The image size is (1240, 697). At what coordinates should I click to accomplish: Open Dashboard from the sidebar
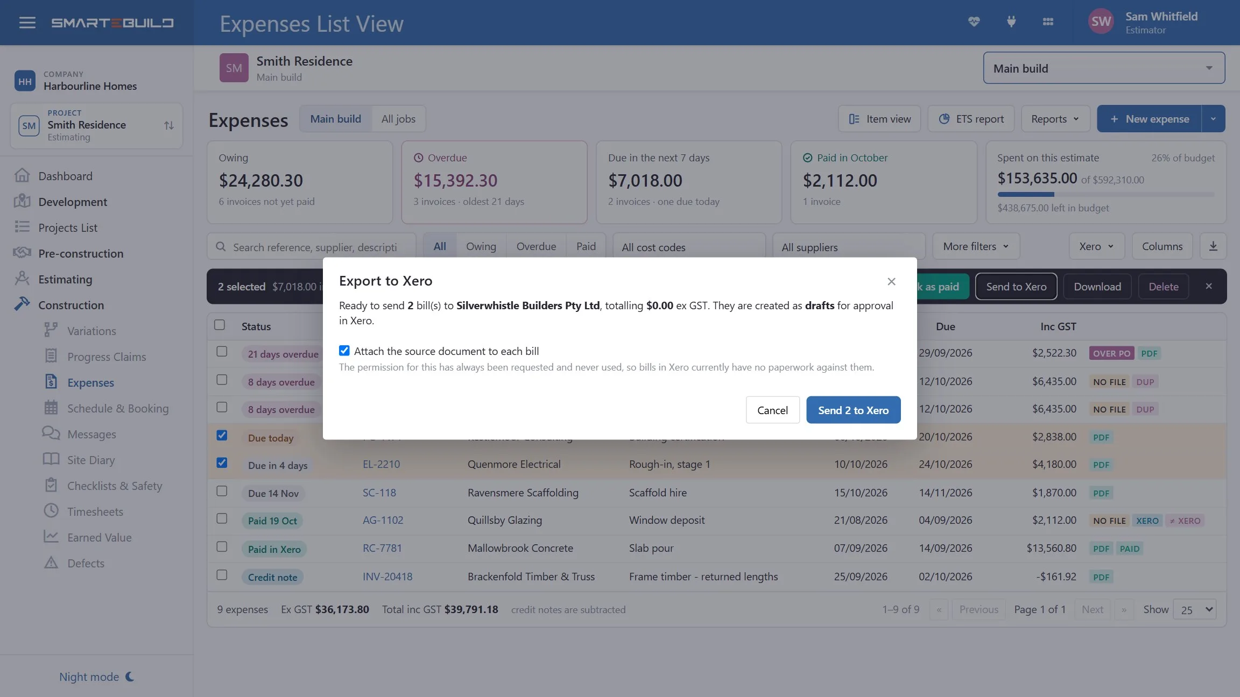pyautogui.click(x=65, y=176)
